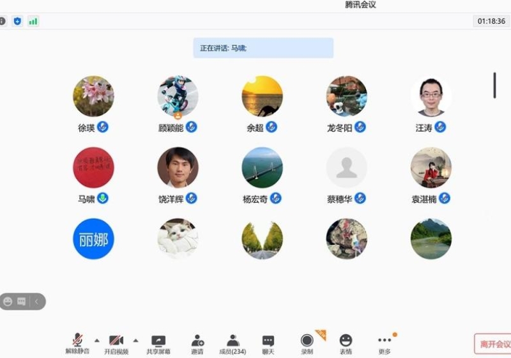511x358 pixels.
Task: Click the leave meeting (离开会议) button
Action: 493,344
